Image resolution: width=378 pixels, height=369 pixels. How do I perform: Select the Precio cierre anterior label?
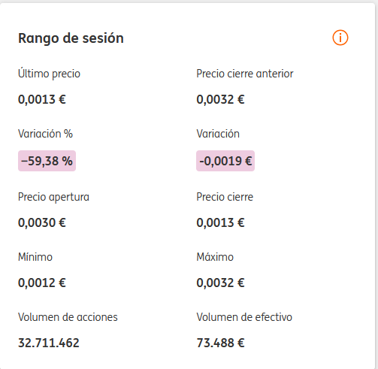pos(245,74)
